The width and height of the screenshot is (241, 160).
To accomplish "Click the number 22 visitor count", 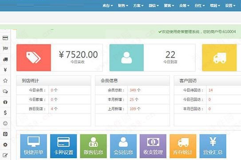I will click(x=170, y=55).
